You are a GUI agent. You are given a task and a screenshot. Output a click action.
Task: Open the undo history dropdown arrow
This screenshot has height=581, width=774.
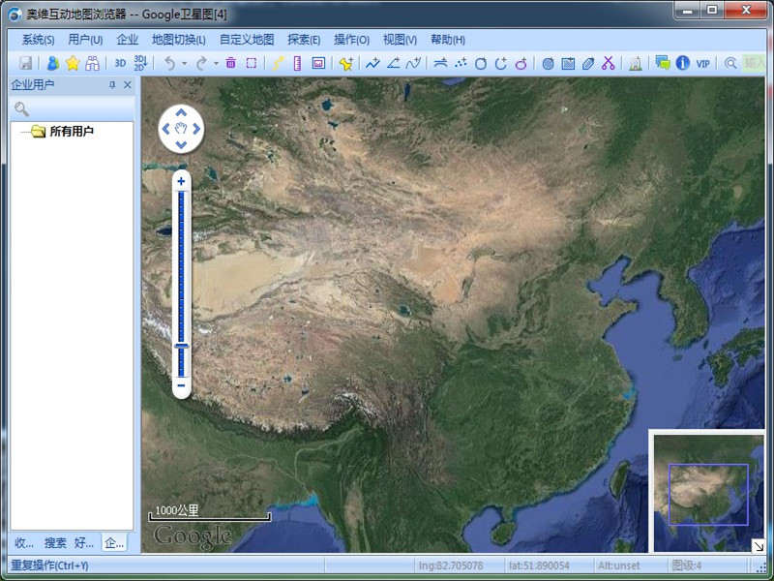184,64
